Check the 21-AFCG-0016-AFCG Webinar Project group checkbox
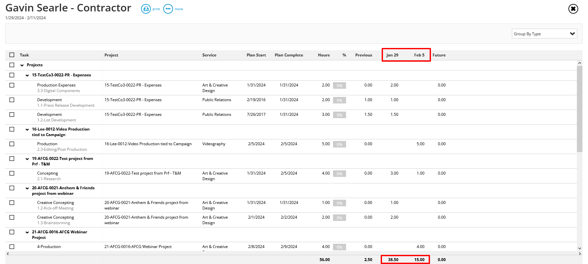Screen dimensions: 588x264 12,232
